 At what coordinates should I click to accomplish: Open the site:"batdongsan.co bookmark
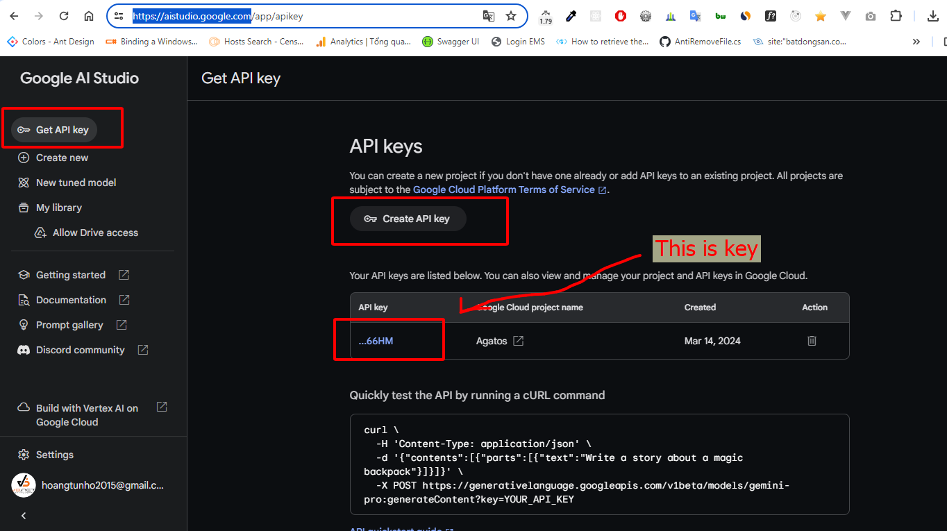click(800, 42)
